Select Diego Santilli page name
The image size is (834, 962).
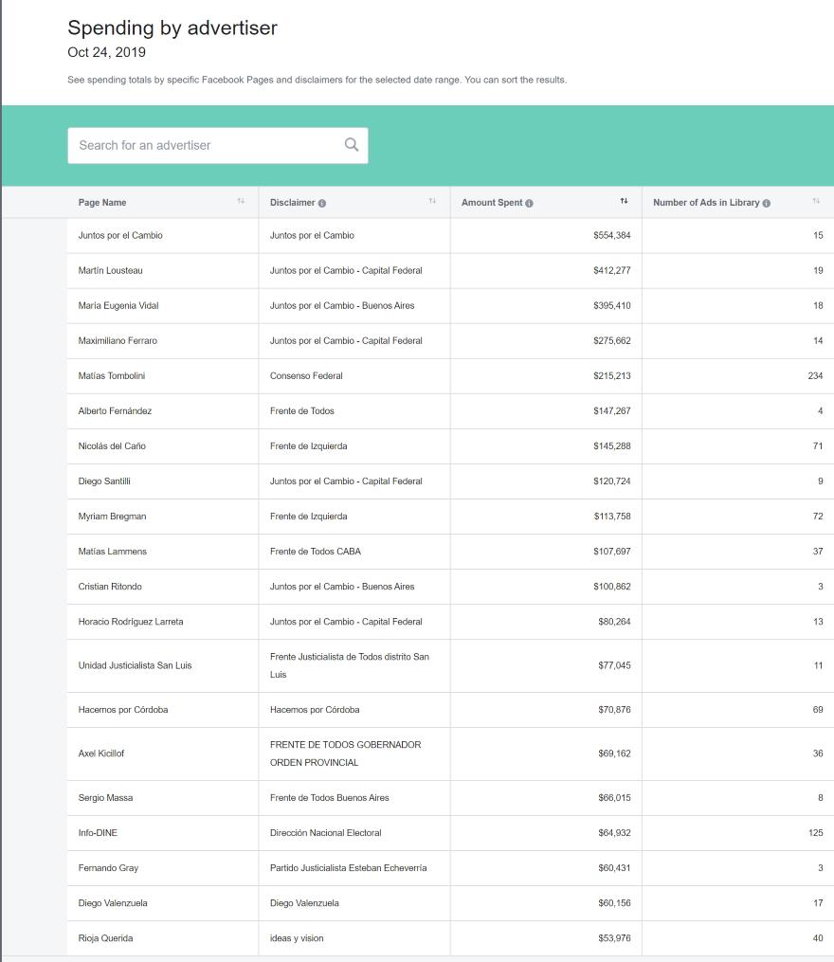104,481
